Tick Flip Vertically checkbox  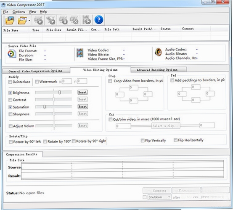(x=143, y=141)
